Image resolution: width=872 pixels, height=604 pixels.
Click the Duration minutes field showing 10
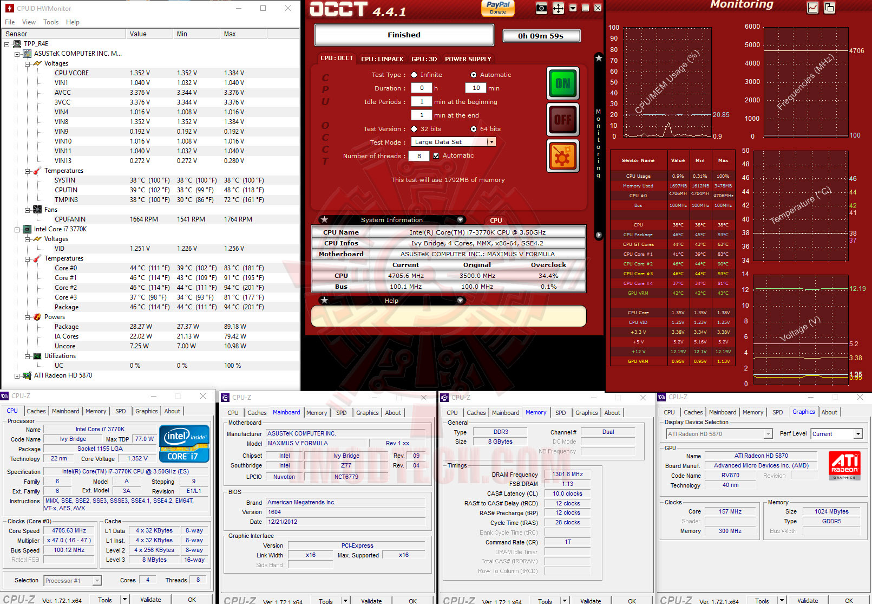[x=476, y=88]
